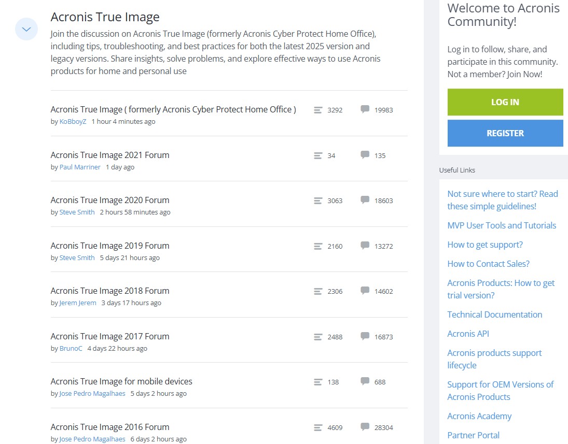Click comments icon for 2017 Forum row

coord(365,336)
